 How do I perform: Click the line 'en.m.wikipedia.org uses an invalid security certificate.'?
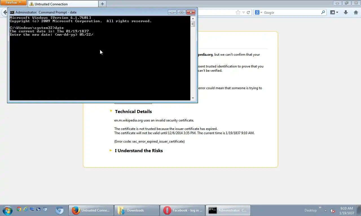click(x=154, y=120)
